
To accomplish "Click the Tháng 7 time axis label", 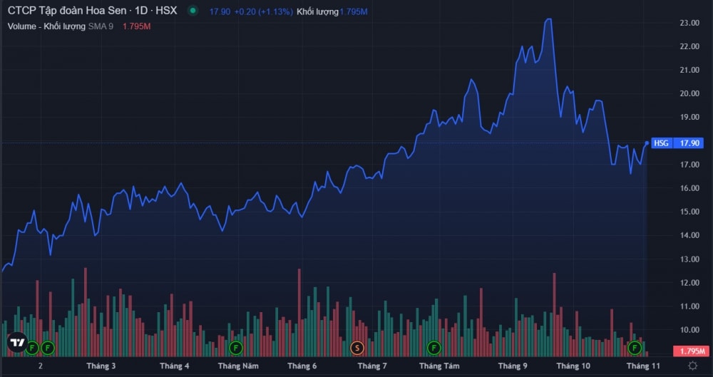I will coord(372,366).
